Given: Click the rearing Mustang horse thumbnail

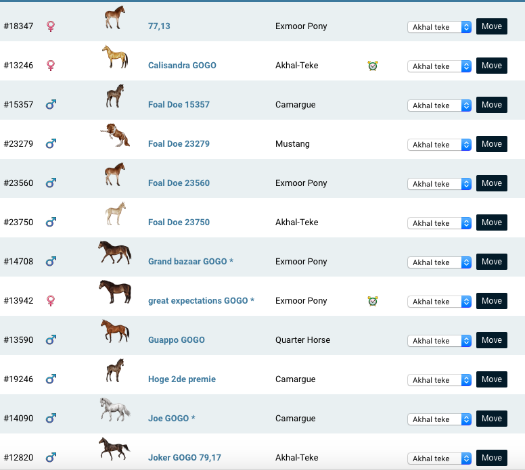Looking at the screenshot, I should click(114, 136).
